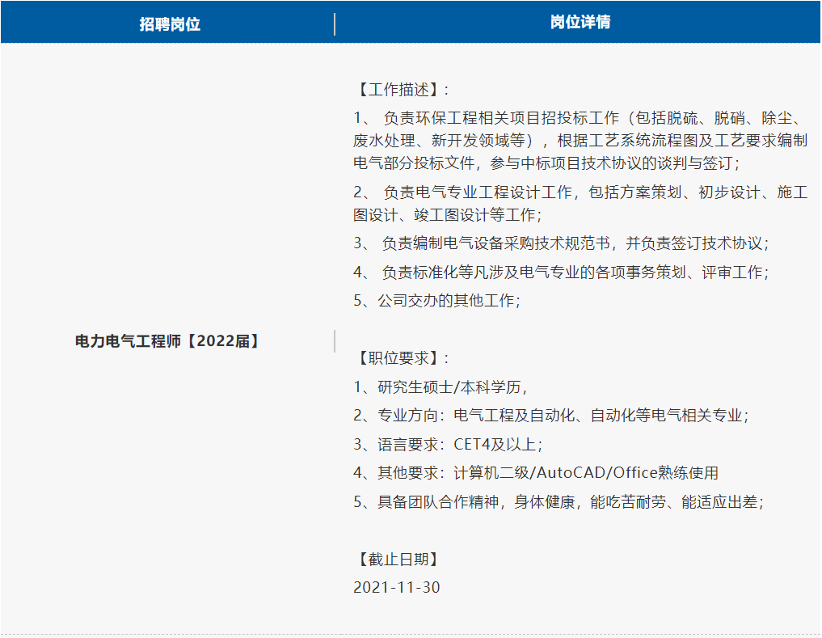The image size is (822, 638).
Task: Click the 【截止日期】 section heading
Action: click(397, 560)
